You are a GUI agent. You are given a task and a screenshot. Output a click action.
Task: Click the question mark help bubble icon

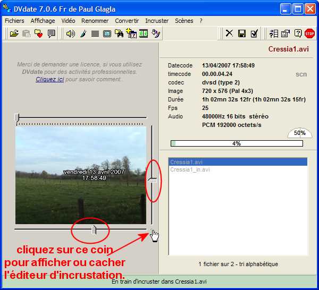click(x=298, y=33)
